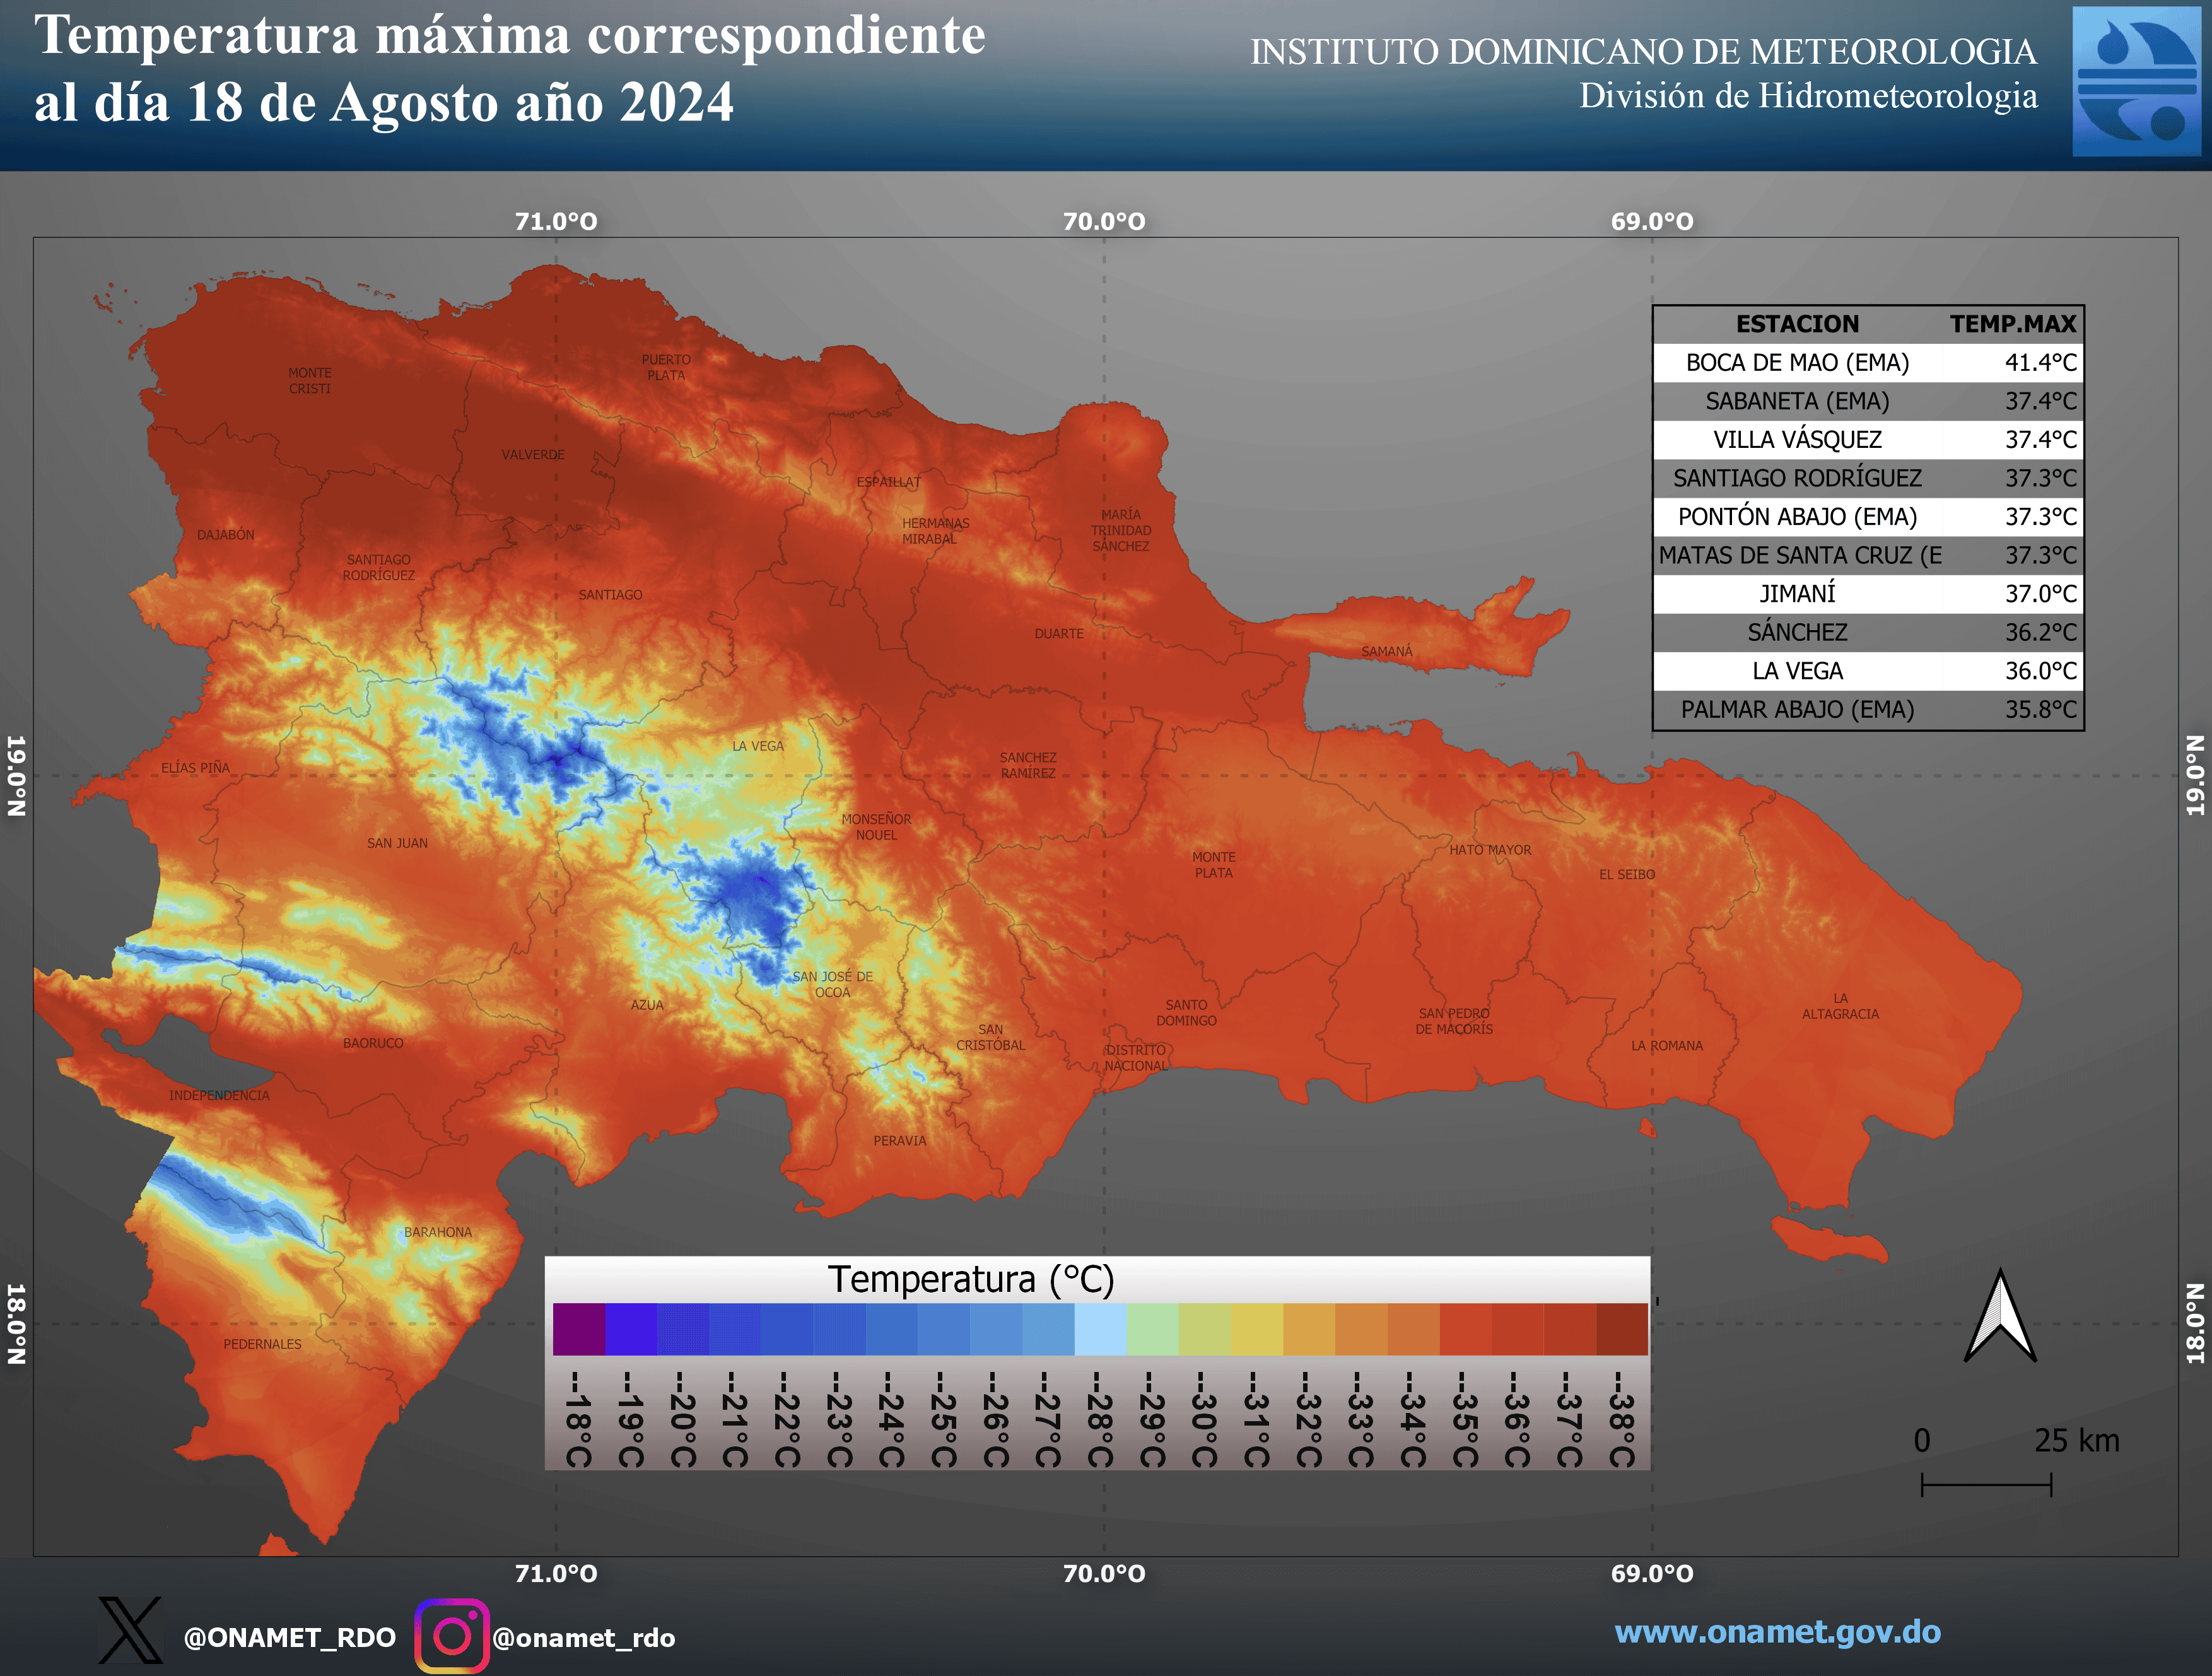Select the light blue 28°C legend swatch

[1101, 1329]
